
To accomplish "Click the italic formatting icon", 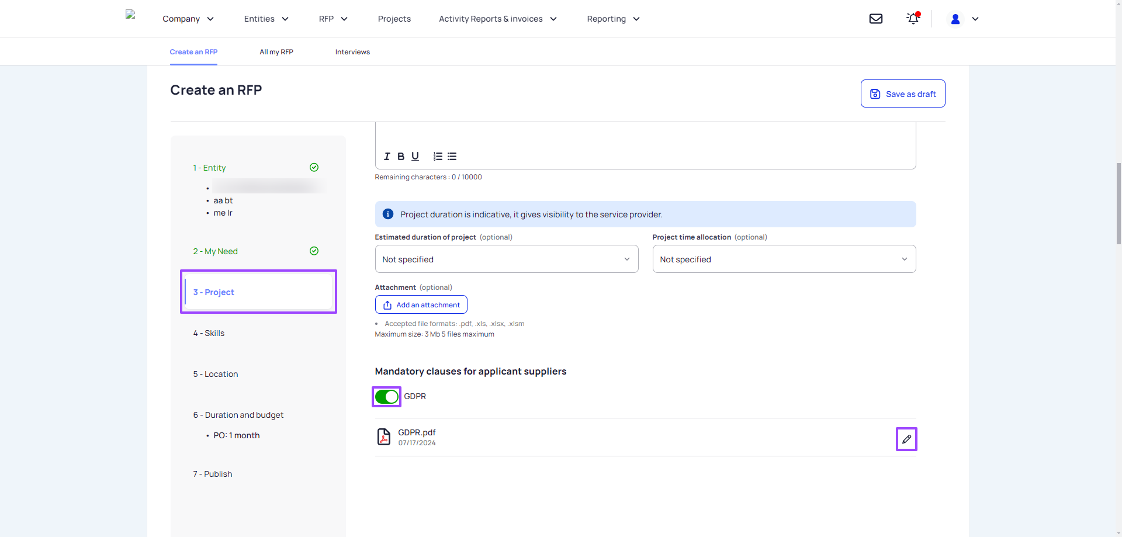I will tap(386, 157).
